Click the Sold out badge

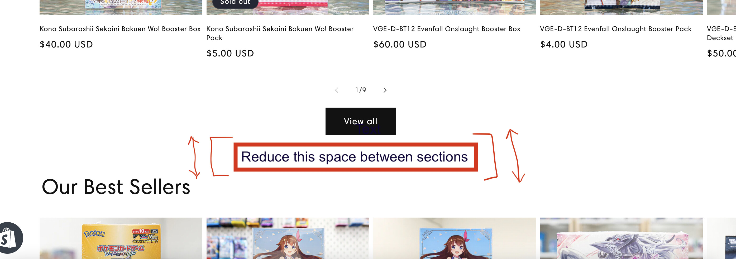pyautogui.click(x=235, y=3)
